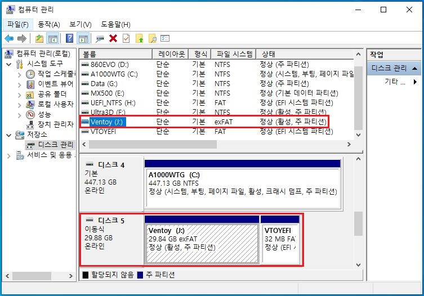424x296 pixels.
Task: Click volume list horizontal scroll left arrow
Action: click(x=84, y=145)
